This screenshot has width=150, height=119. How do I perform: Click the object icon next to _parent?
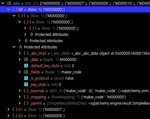click(26, 103)
